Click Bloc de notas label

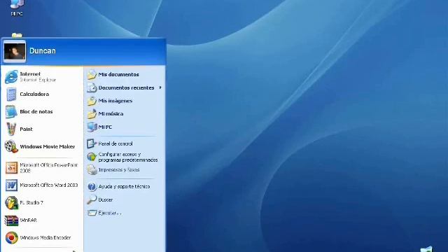[x=36, y=112]
